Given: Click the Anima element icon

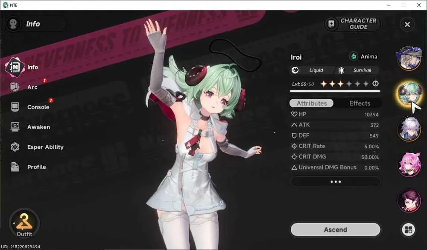Looking at the screenshot, I should point(354,57).
